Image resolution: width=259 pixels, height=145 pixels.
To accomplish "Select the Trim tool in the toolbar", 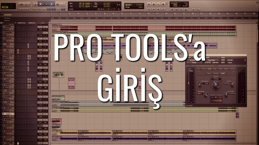I will pyautogui.click(x=40, y=4).
